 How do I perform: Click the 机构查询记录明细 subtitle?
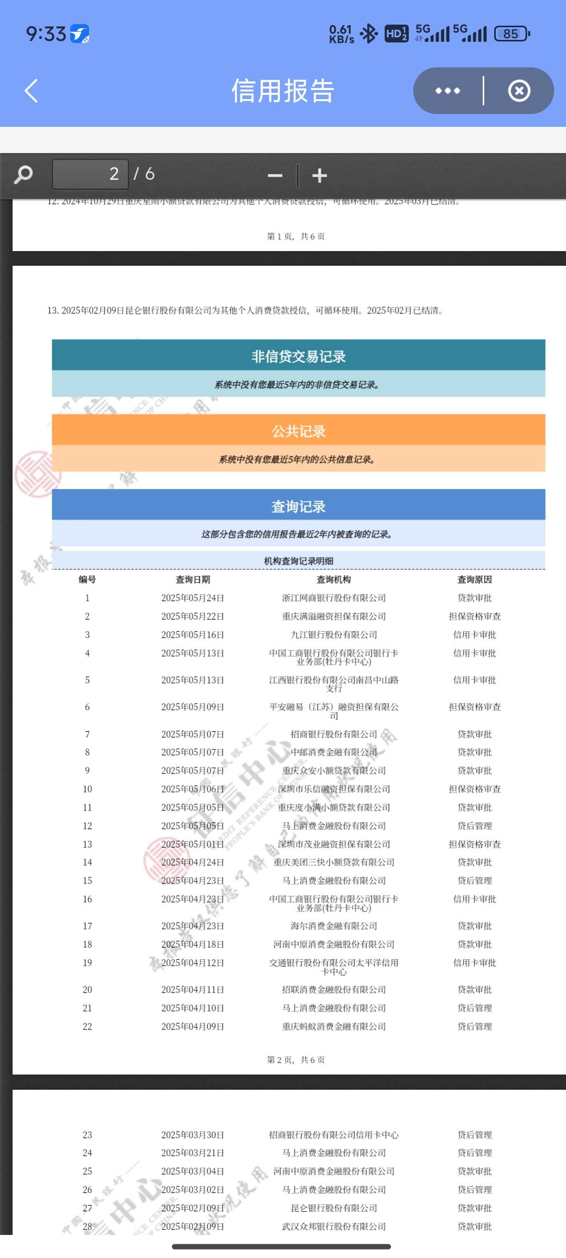click(299, 561)
